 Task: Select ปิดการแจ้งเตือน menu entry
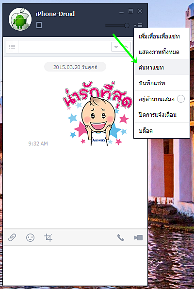pyautogui.click(x=162, y=115)
